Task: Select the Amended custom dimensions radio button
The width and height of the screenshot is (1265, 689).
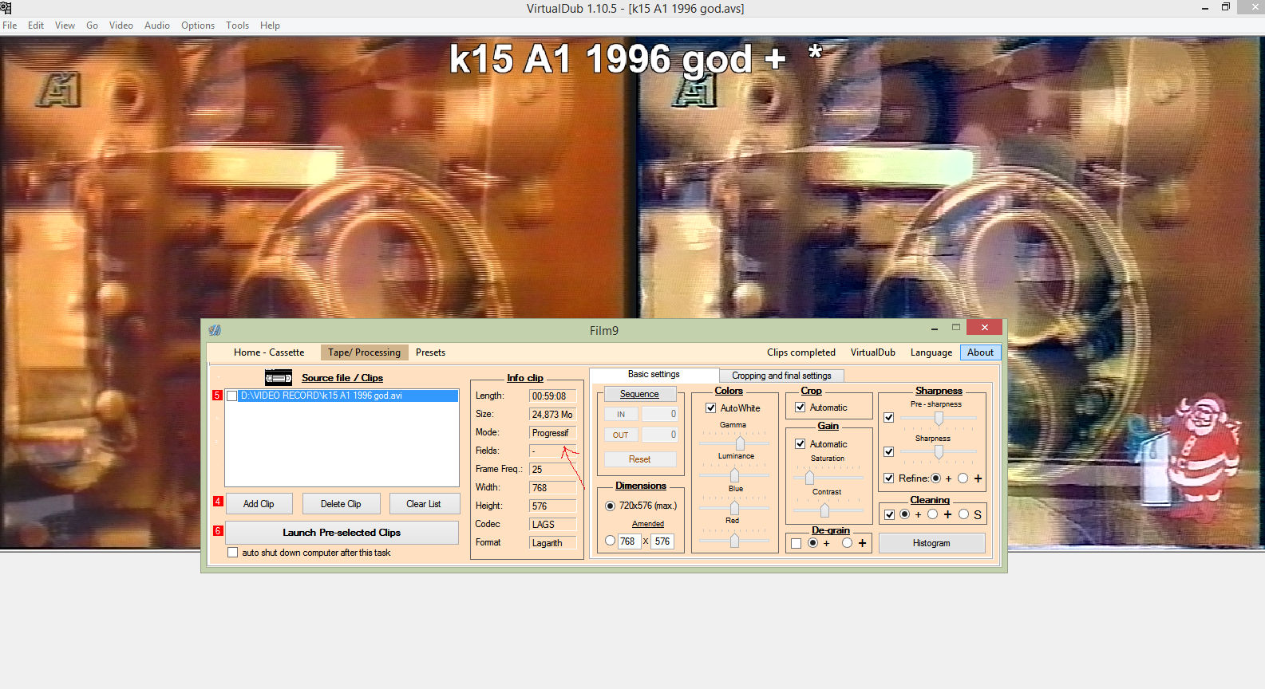Action: coord(610,541)
